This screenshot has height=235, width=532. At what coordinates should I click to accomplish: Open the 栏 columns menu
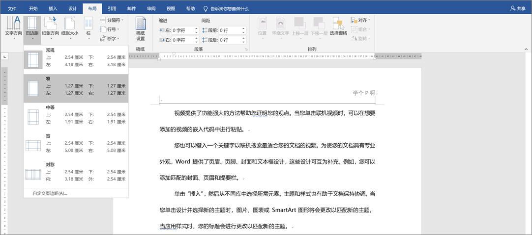click(x=89, y=29)
